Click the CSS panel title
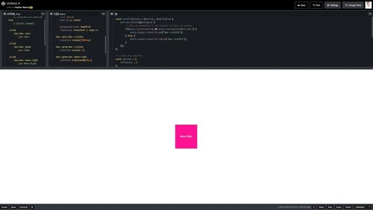This screenshot has width=373, height=210. (57, 14)
